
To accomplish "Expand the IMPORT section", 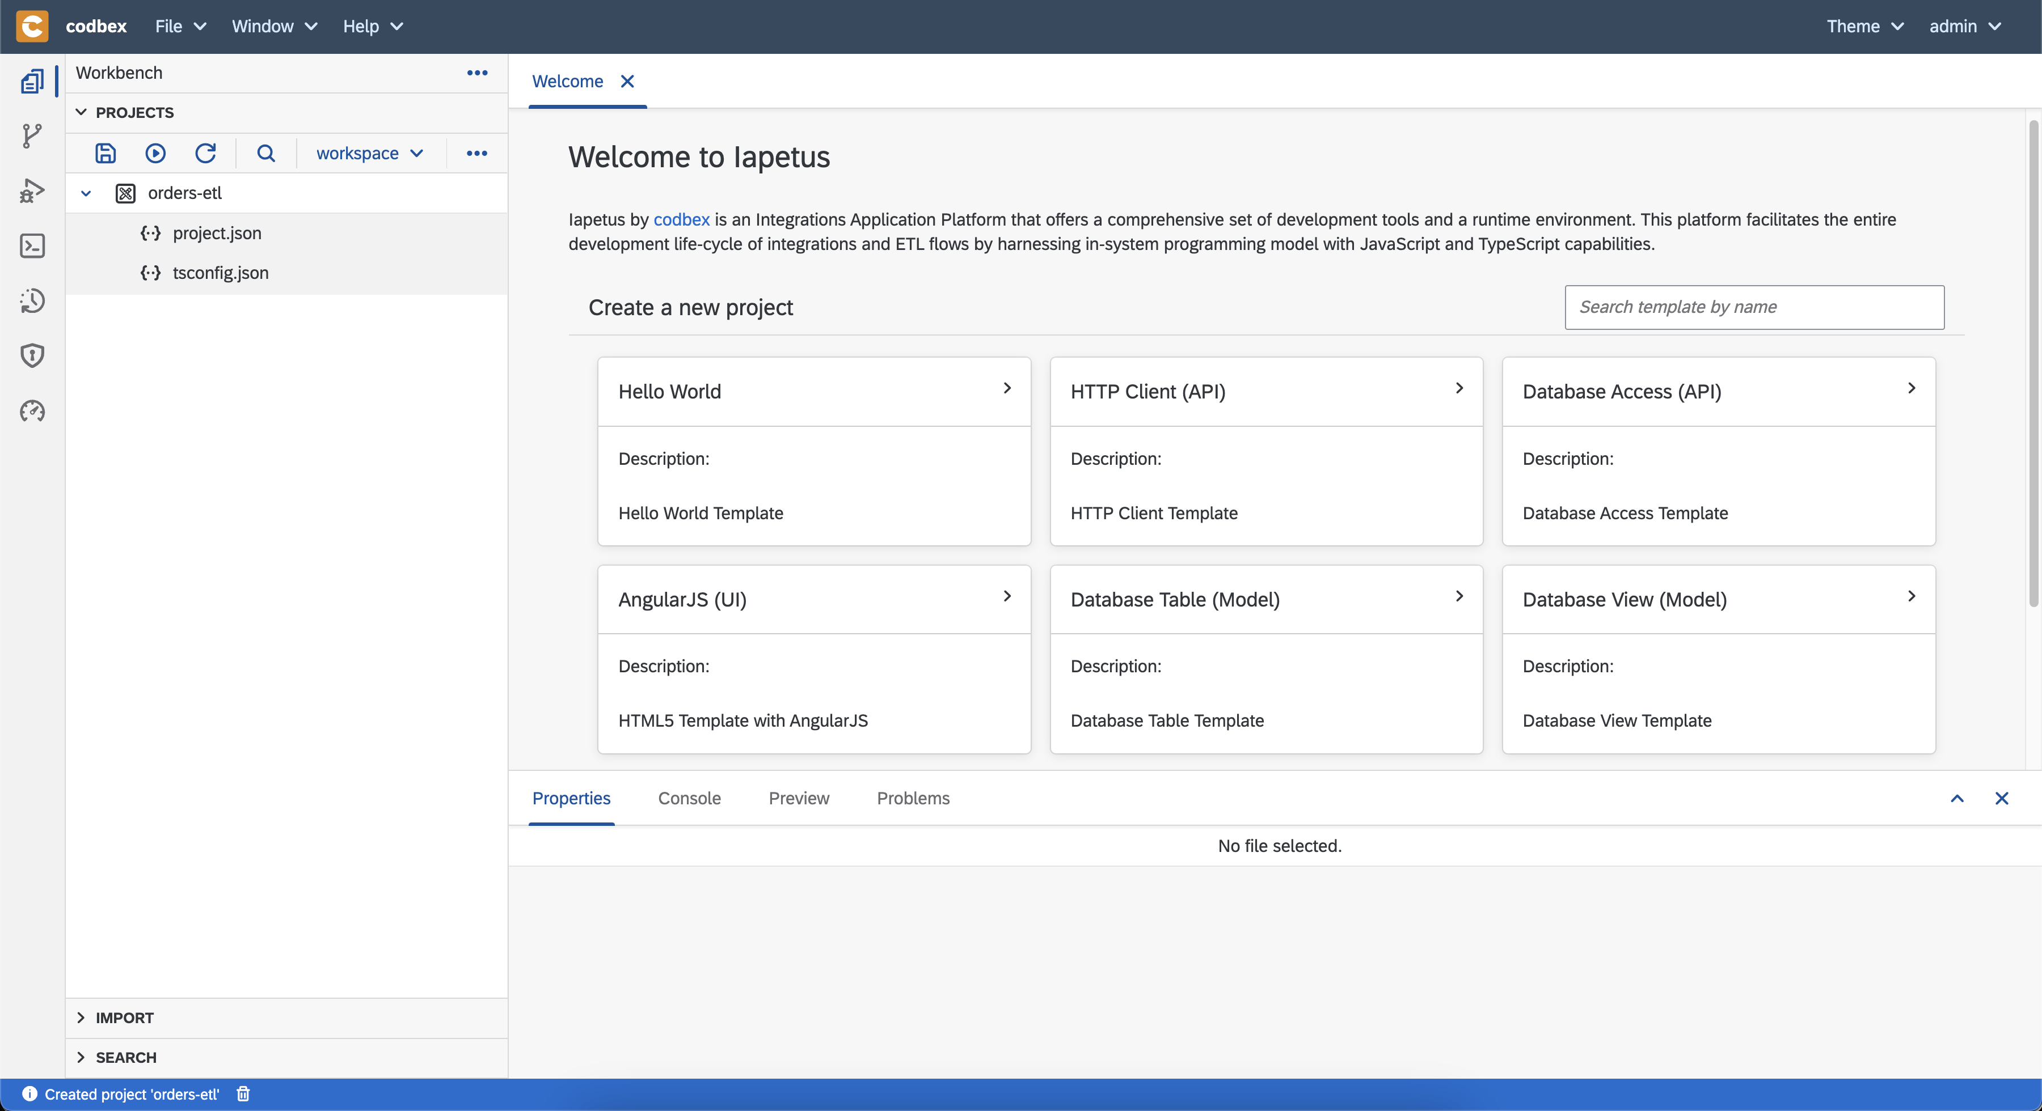I will tap(81, 1017).
